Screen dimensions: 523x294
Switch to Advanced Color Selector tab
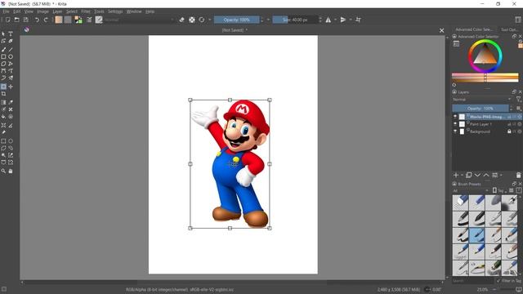tap(474, 29)
